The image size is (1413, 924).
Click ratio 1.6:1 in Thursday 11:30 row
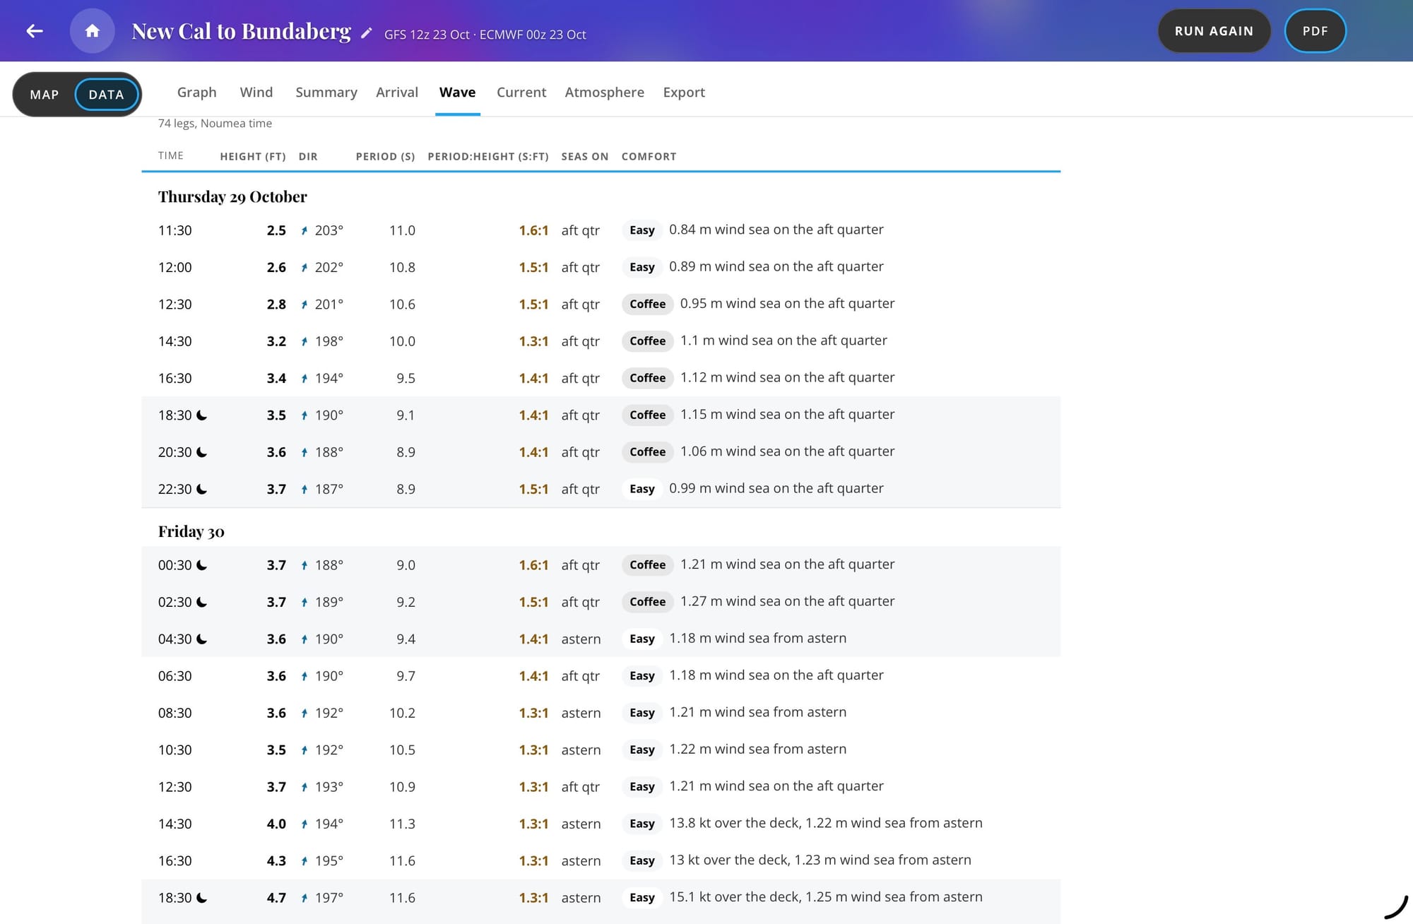pos(533,230)
